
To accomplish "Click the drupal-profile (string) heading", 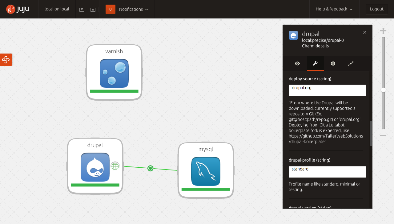I will pos(309,160).
